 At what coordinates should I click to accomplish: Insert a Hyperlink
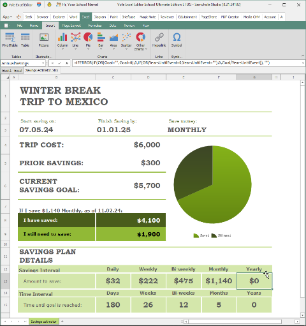pos(159,40)
